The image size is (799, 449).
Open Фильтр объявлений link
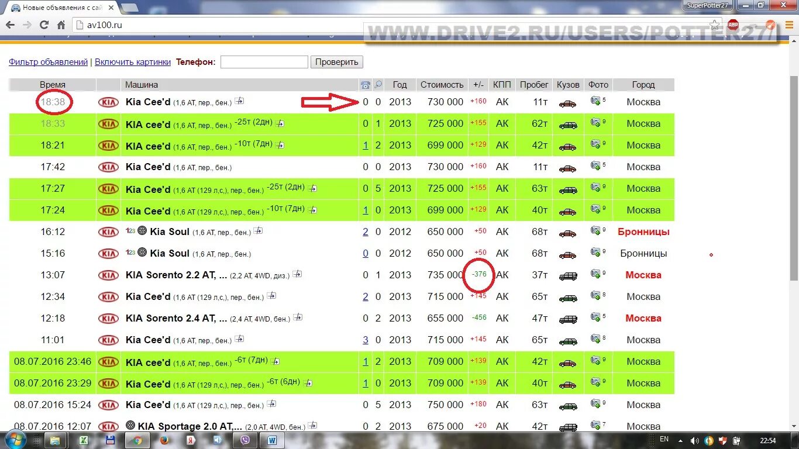click(x=49, y=62)
